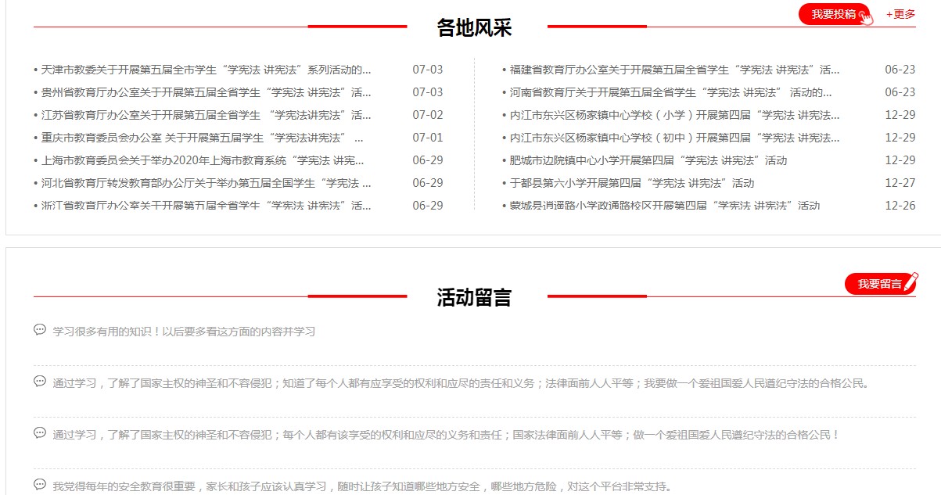The height and width of the screenshot is (495, 941).
Task: Click date 07-02 of 江苏省 row
Action: [428, 115]
